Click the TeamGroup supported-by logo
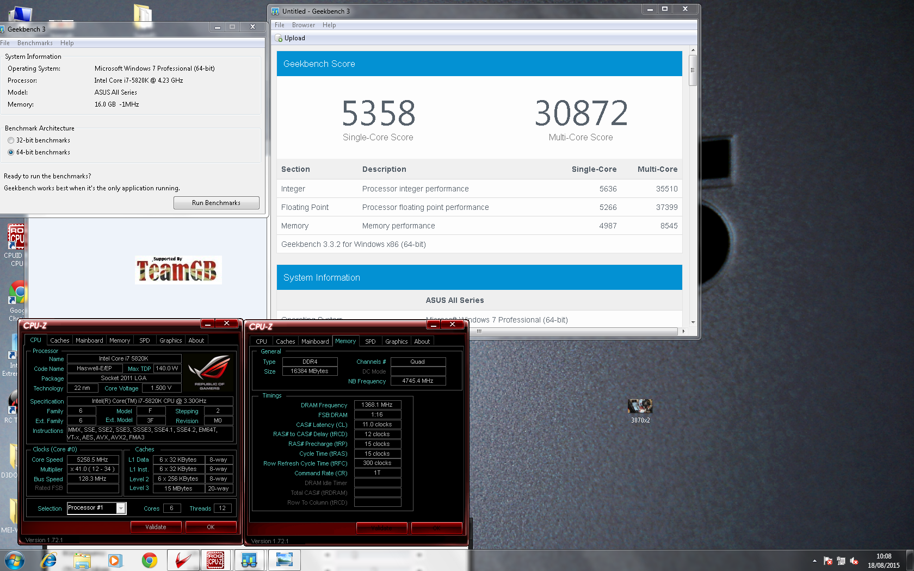914x571 pixels. click(178, 270)
